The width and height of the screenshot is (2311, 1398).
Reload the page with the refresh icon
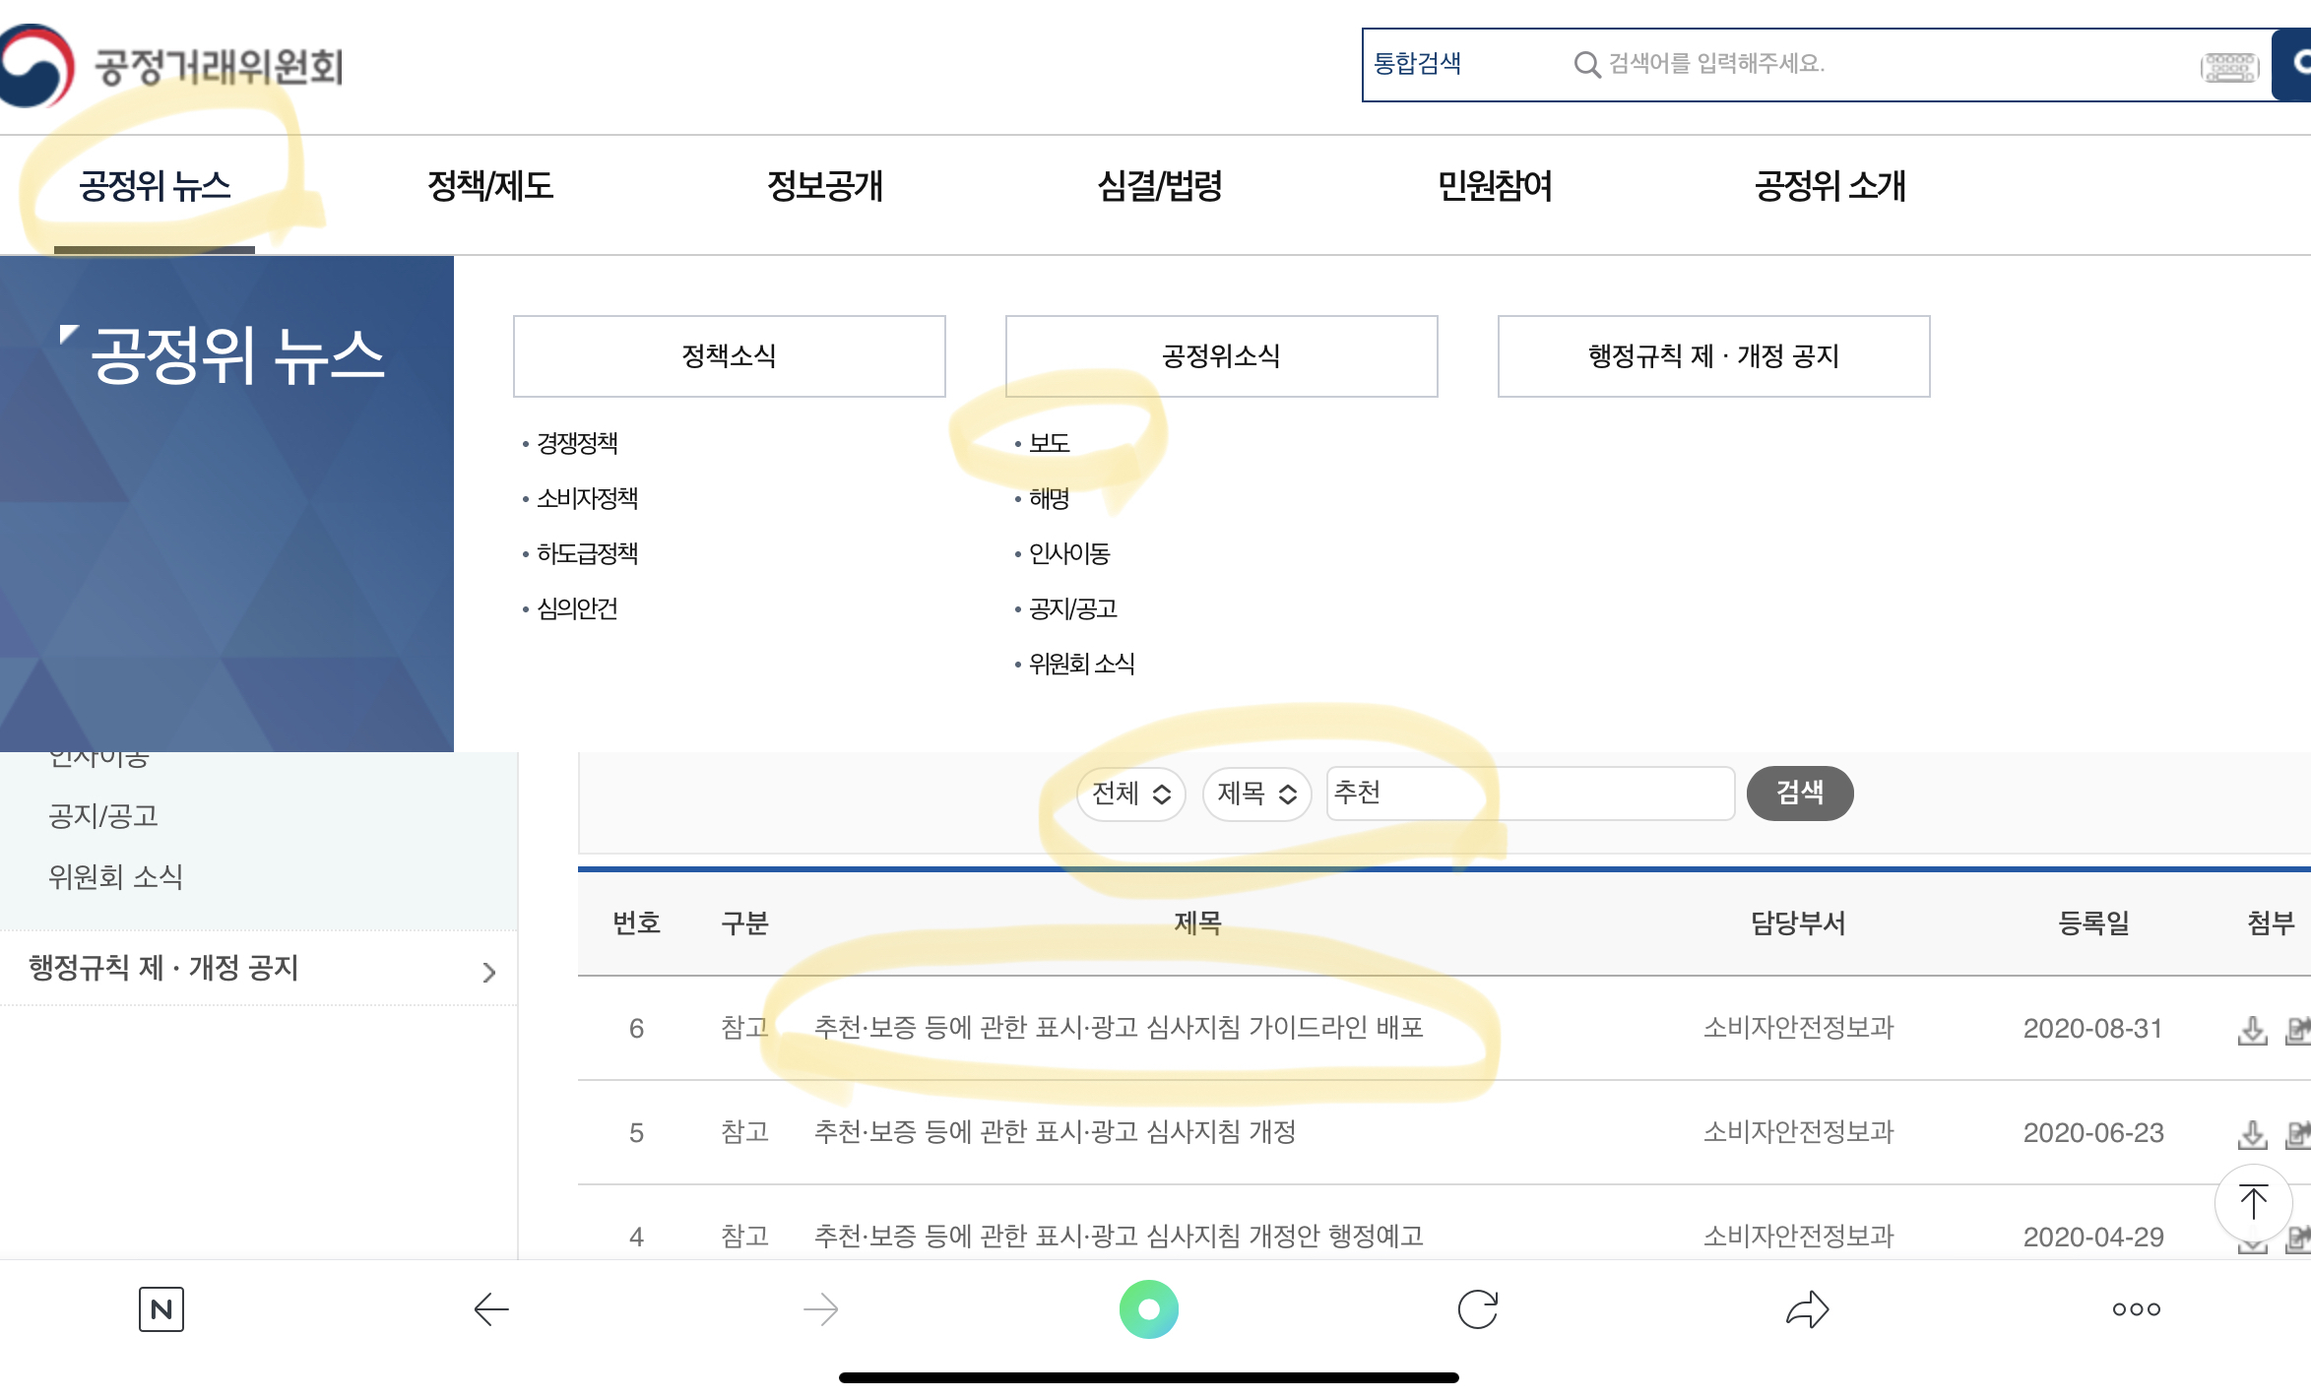1477,1309
